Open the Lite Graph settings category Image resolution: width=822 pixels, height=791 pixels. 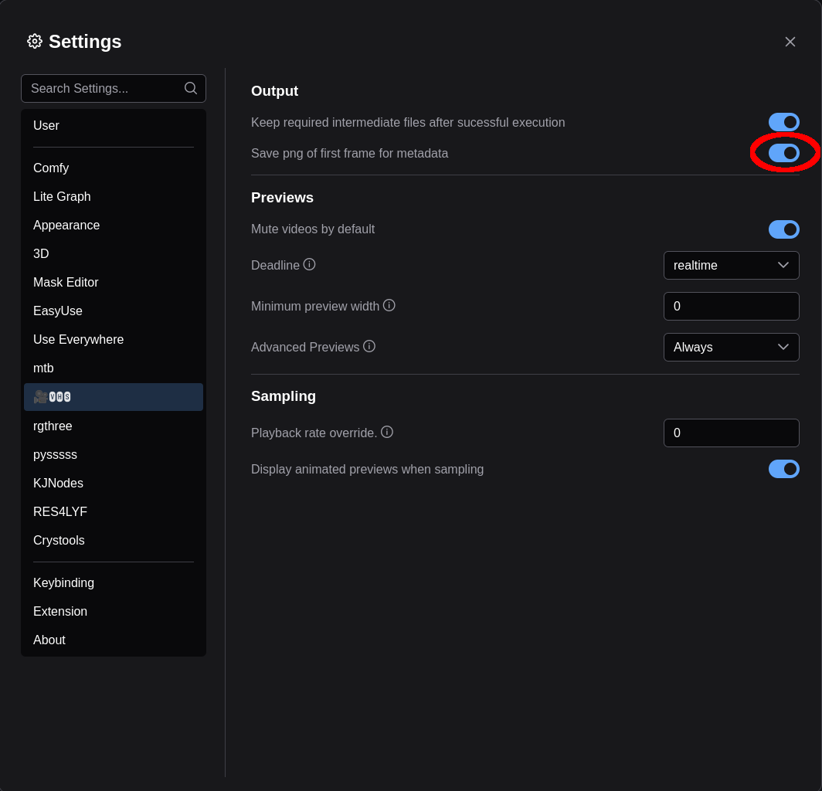coord(62,196)
